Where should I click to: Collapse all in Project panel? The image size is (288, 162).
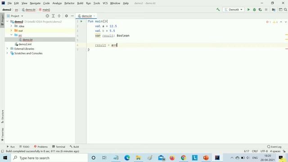coord(59,16)
